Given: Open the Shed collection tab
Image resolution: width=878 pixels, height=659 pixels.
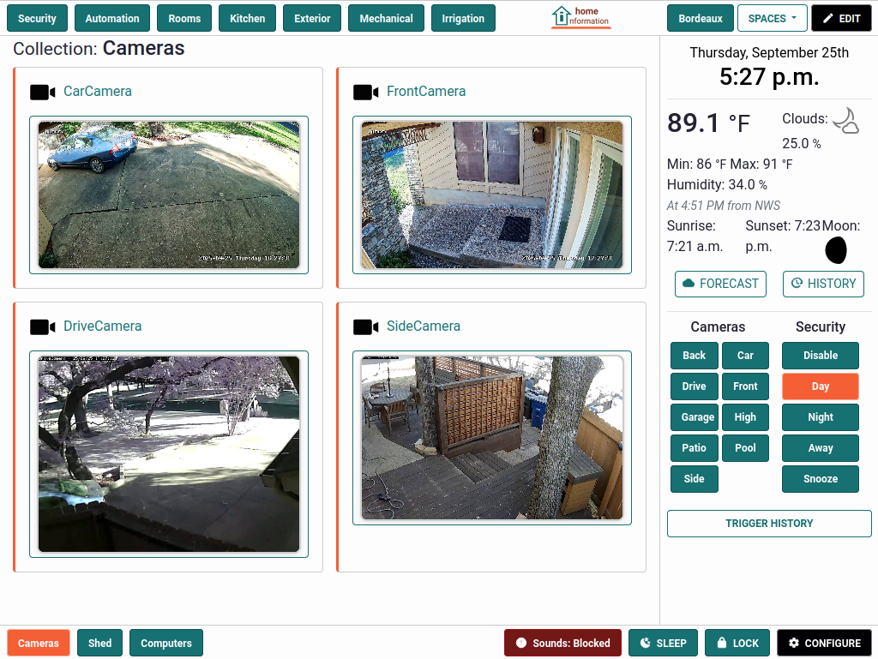Looking at the screenshot, I should [x=99, y=643].
